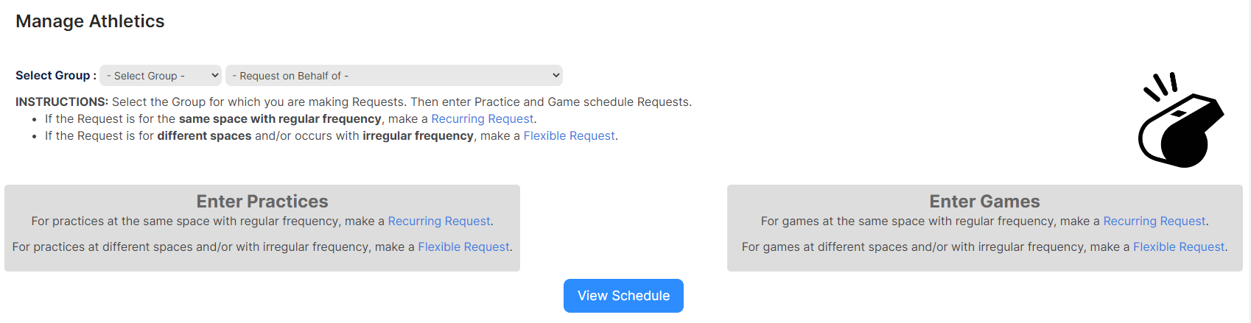Click the "For games at the same space" sentence
The image size is (1251, 323).
[984, 221]
